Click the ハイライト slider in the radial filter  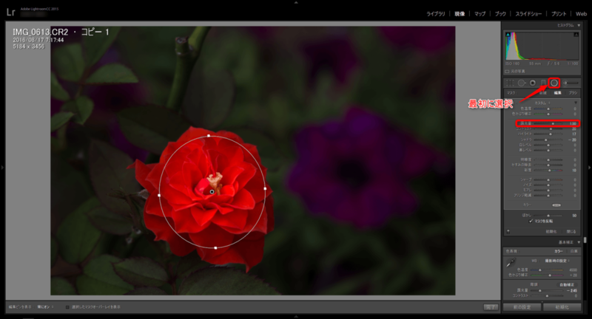point(548,134)
